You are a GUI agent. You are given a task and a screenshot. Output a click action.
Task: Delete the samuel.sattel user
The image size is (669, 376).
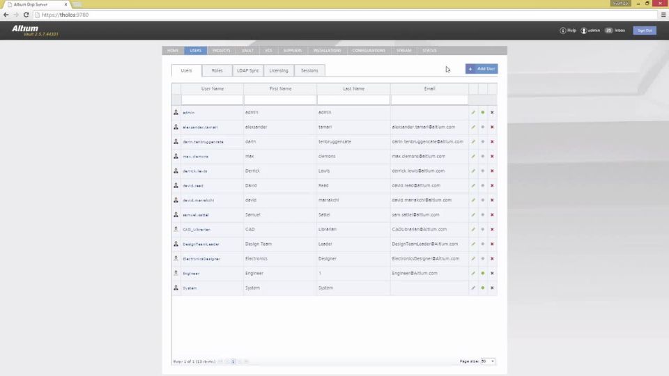tap(492, 215)
